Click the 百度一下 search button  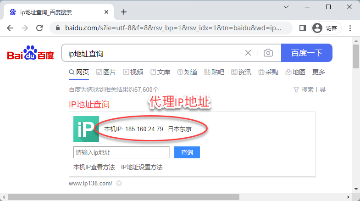coord(306,53)
